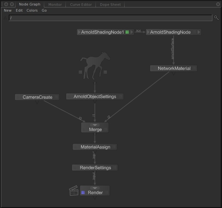This screenshot has height=208, width=222.
Task: Click the output port below NetworkMaterial
Action: pyautogui.click(x=174, y=73)
